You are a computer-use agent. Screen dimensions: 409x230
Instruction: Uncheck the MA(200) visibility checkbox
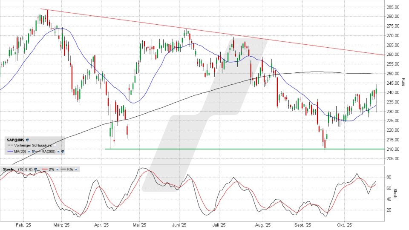pos(58,151)
